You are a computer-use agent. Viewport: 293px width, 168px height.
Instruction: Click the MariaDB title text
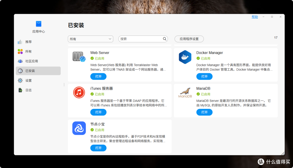(x=203, y=88)
